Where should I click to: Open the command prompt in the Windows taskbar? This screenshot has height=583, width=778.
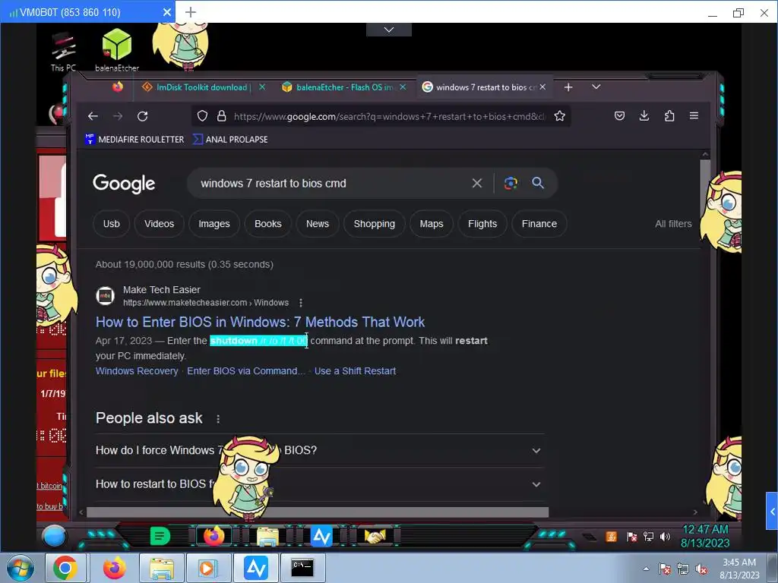(302, 568)
